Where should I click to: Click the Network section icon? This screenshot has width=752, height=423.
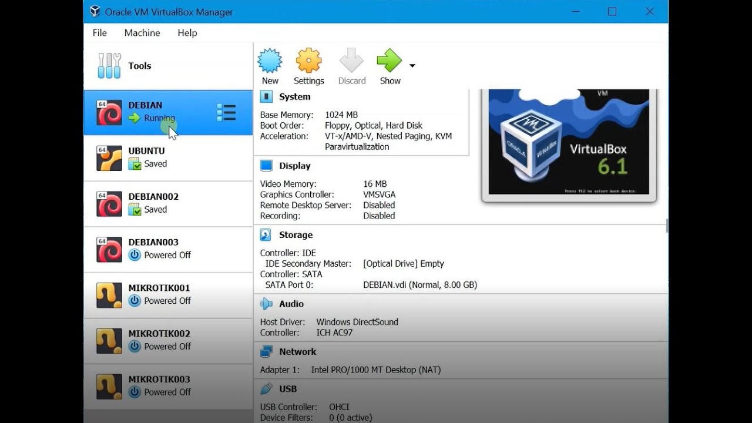266,352
